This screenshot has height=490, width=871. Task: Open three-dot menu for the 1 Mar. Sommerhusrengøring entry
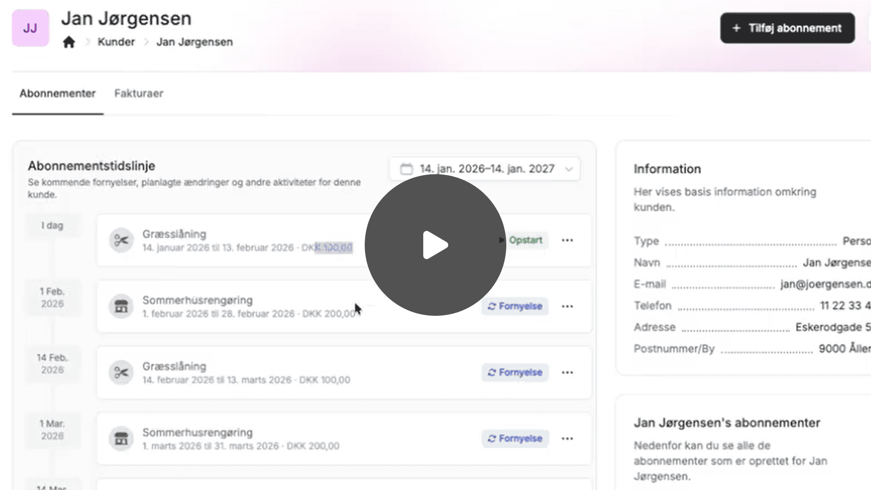coord(567,439)
